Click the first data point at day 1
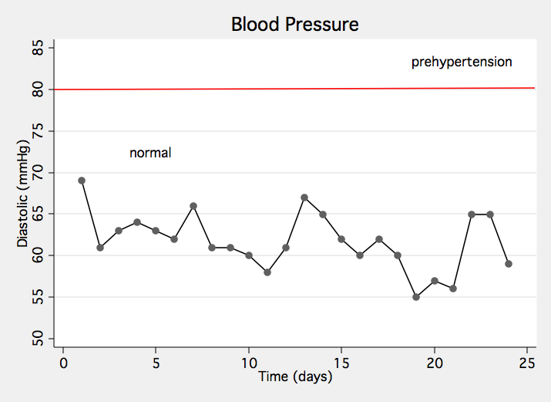 pyautogui.click(x=82, y=181)
